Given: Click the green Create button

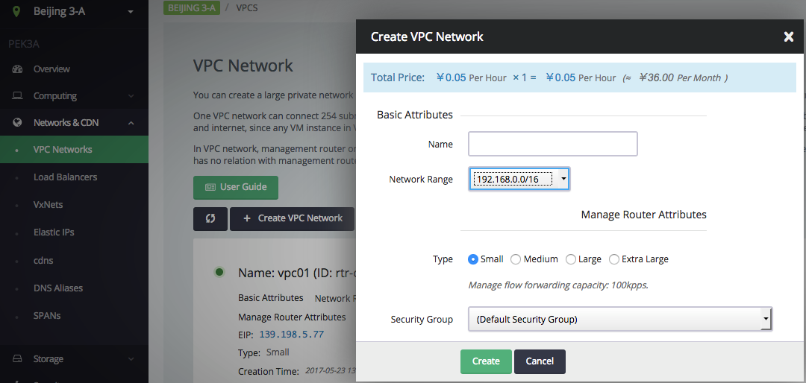Looking at the screenshot, I should [486, 361].
